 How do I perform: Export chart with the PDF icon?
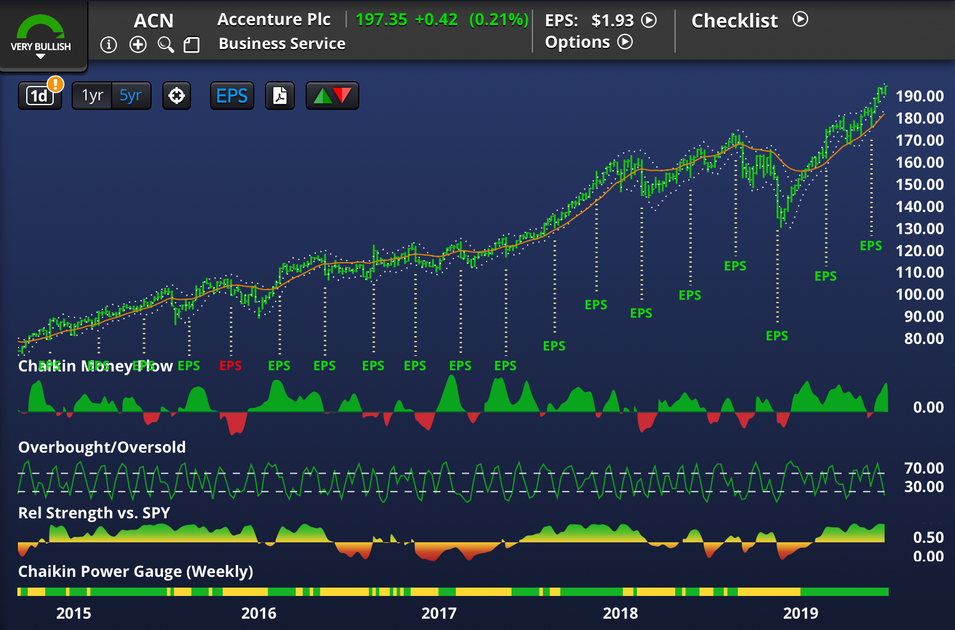(280, 96)
